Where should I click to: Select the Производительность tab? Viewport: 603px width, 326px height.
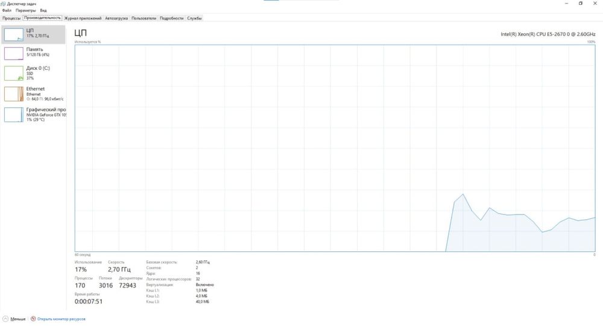[x=42, y=17]
